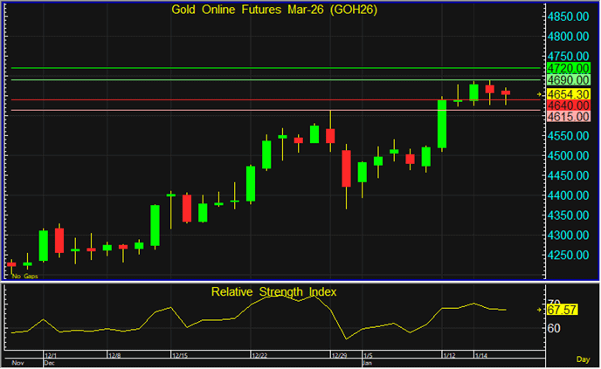Click the 12/22 date on time axis
601x369 pixels.
tap(259, 356)
